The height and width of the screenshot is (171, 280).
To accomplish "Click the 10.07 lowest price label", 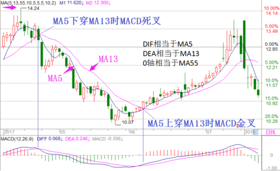I will coord(127,122).
